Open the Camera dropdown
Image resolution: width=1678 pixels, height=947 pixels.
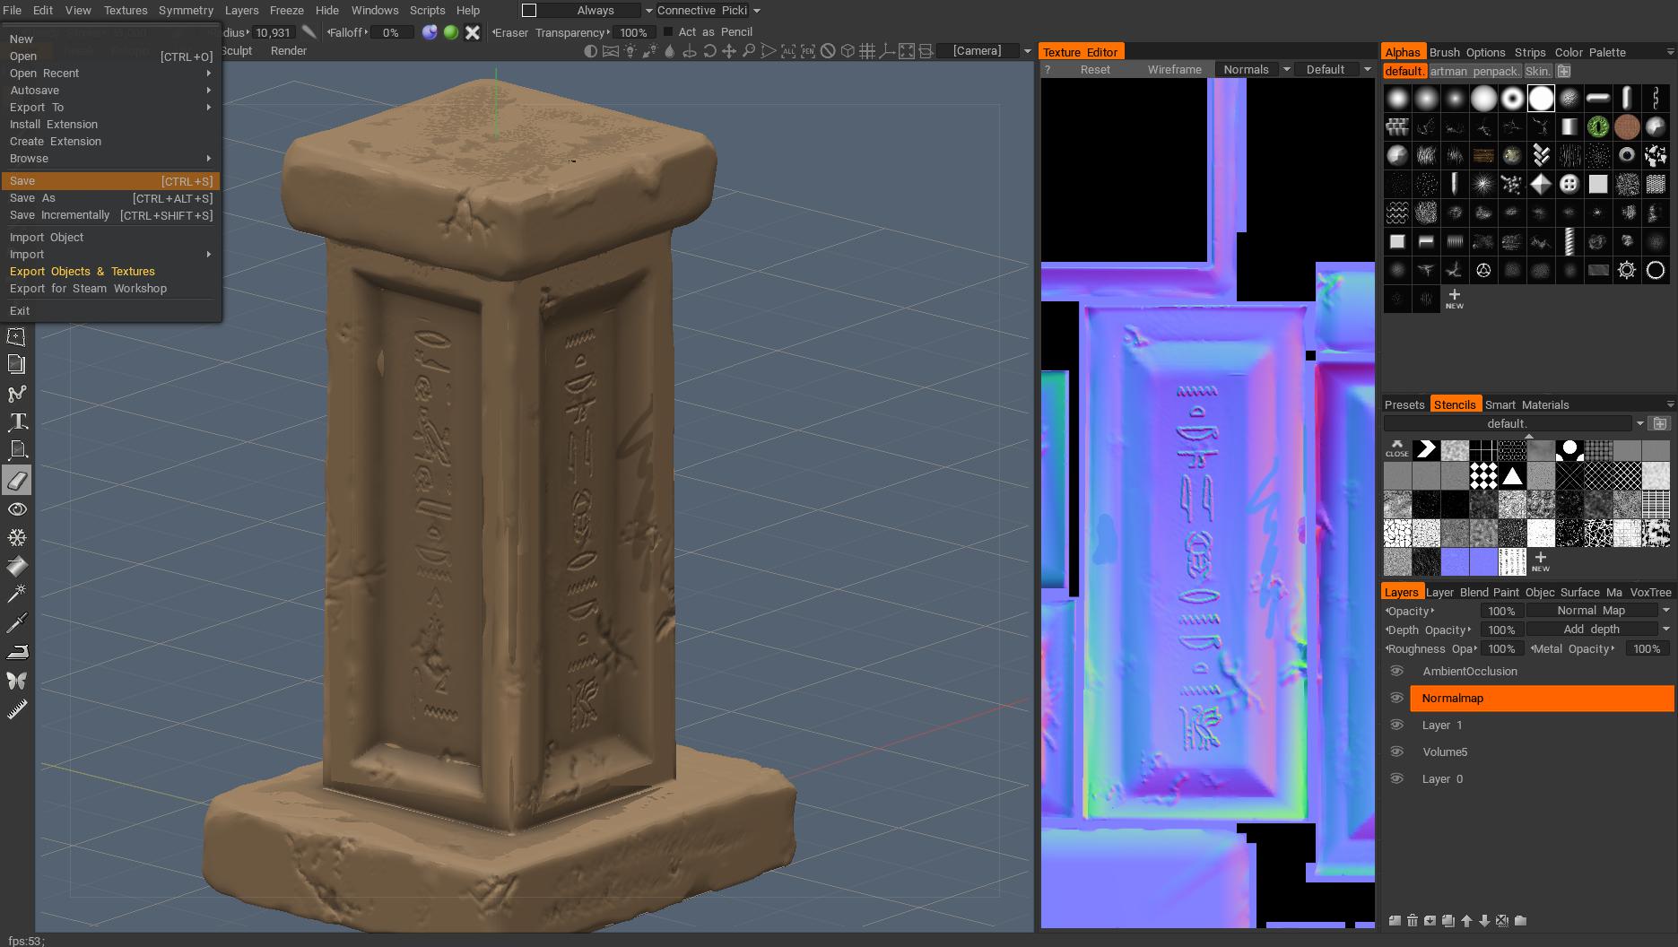point(984,51)
